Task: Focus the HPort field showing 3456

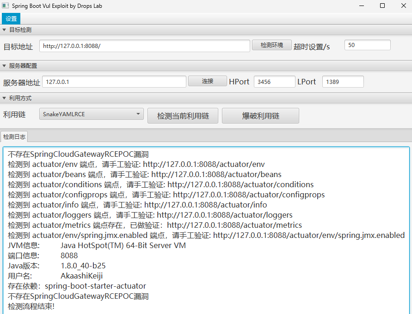Action: click(x=274, y=82)
